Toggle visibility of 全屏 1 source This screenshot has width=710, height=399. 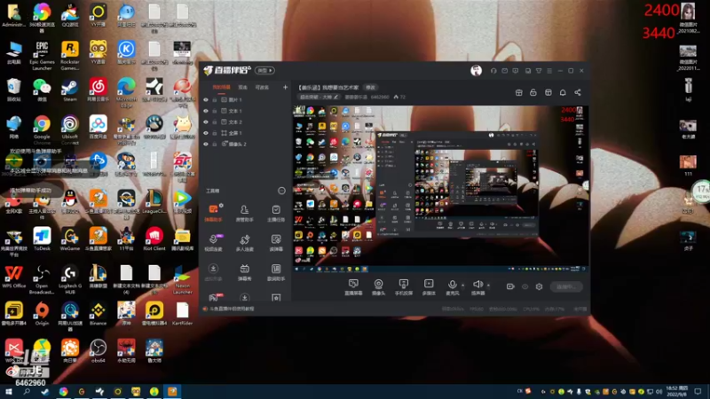206,133
